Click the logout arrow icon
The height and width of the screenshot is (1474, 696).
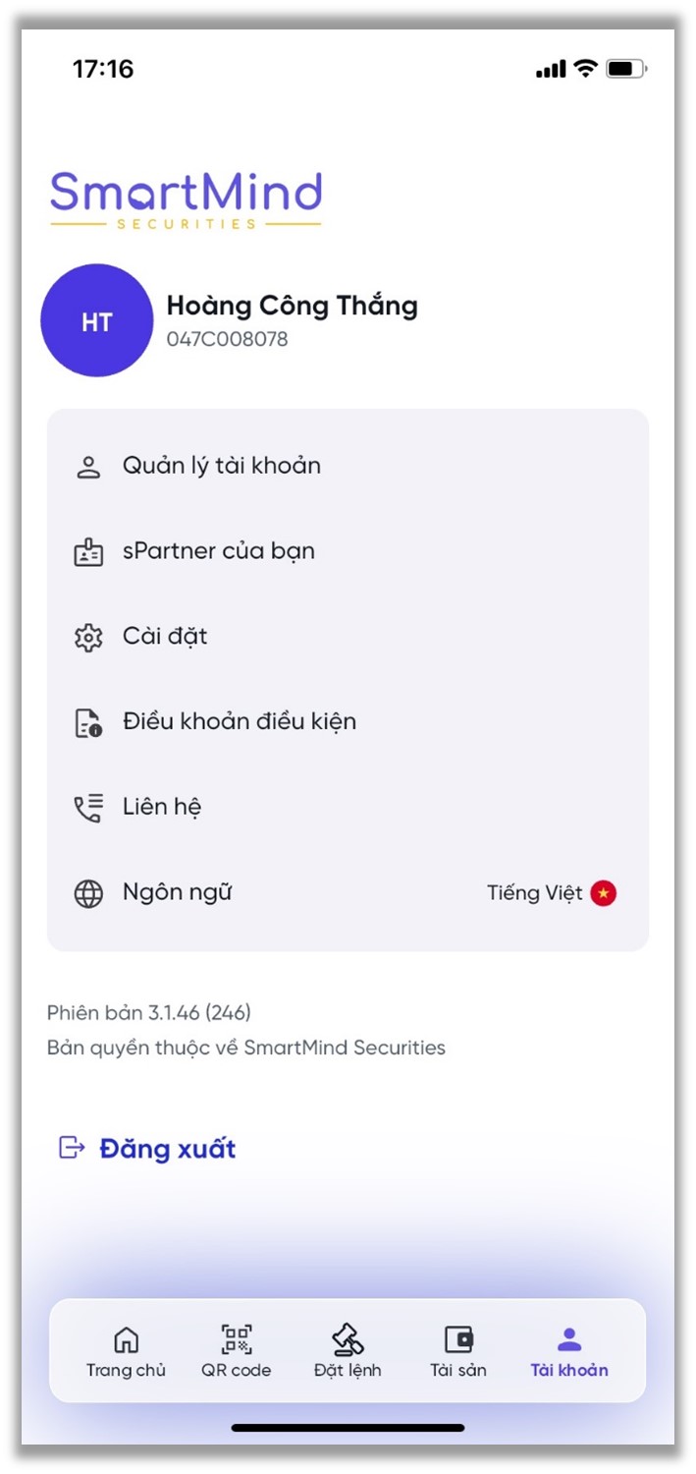coord(72,1148)
